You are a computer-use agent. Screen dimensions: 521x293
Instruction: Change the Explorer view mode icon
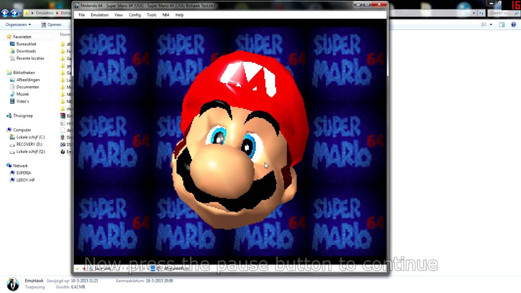484,25
